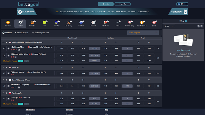The width and height of the screenshot is (205, 115).
Task: Open the LIVE CASINO menu item
Action: pos(78,12)
